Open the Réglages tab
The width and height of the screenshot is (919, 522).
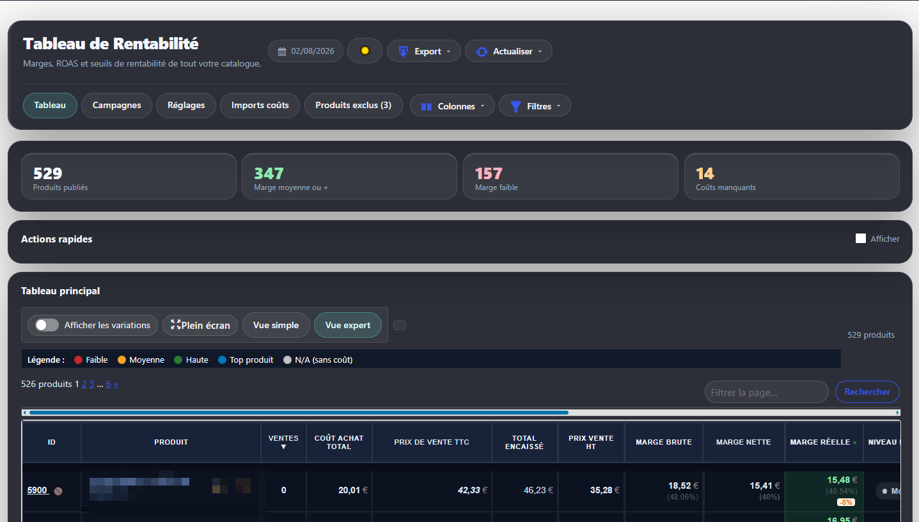186,106
